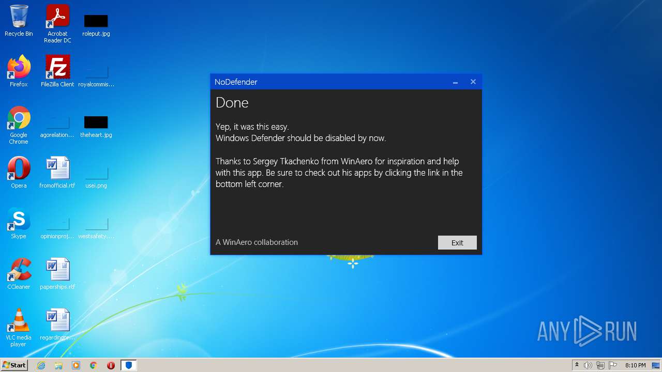The image size is (662, 372).
Task: Click Exit button in NoDefender
Action: [x=457, y=243]
